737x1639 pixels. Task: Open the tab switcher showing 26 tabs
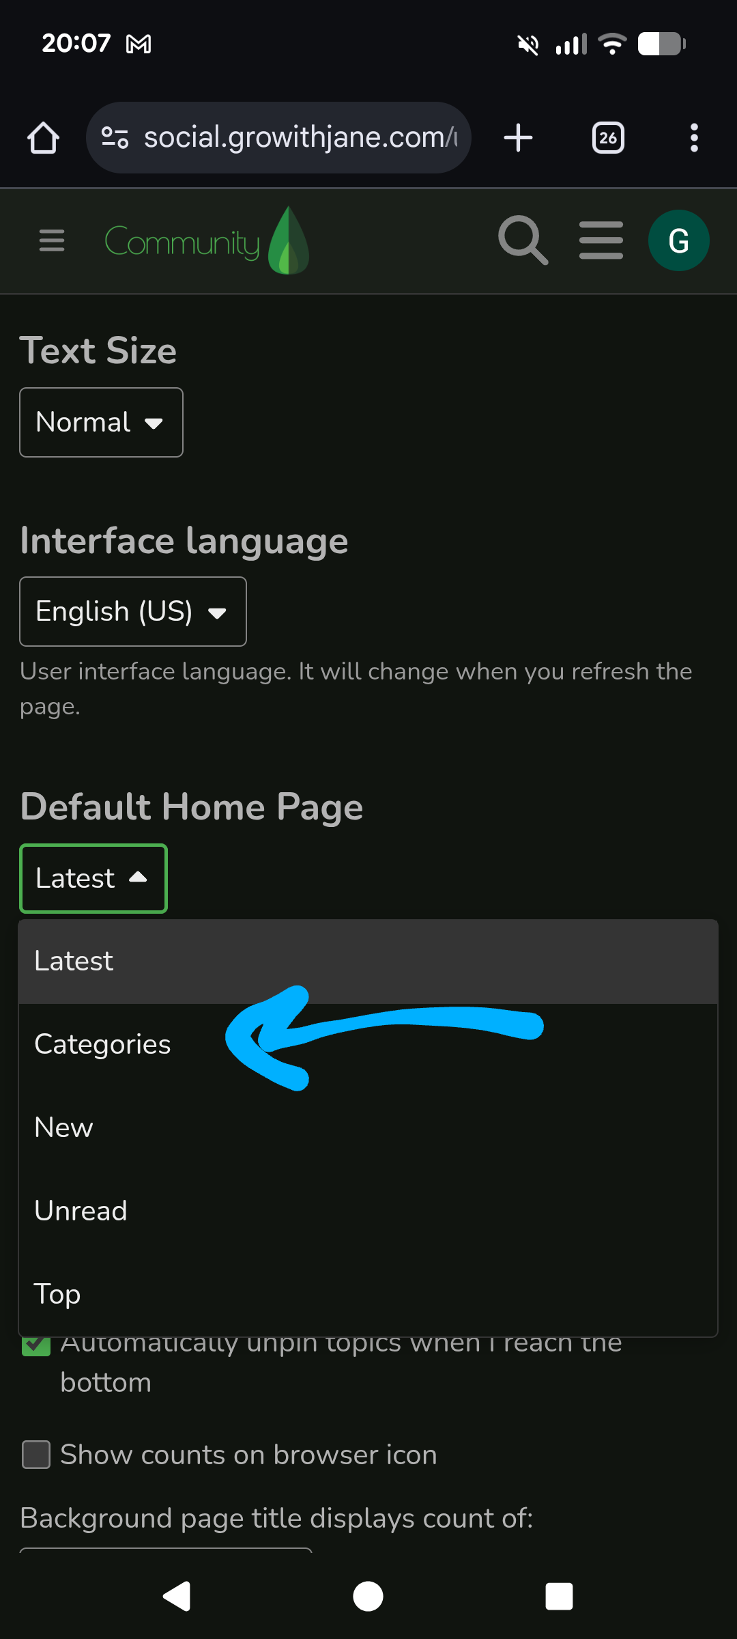tap(608, 138)
